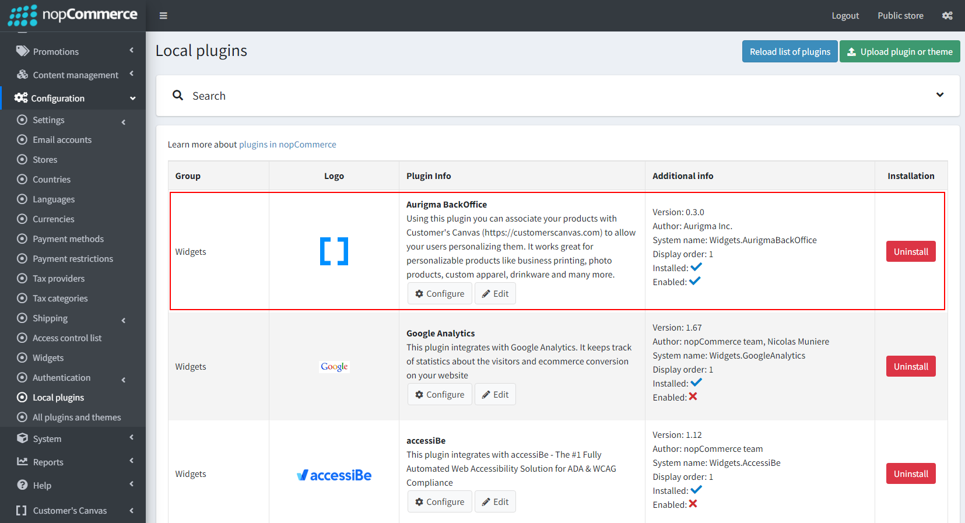Image resolution: width=965 pixels, height=523 pixels.
Task: Click the Currencies circle icon
Action: click(x=22, y=219)
